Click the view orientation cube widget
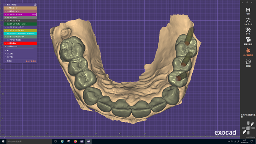This screenshot has width=256, height=144. [248, 128]
